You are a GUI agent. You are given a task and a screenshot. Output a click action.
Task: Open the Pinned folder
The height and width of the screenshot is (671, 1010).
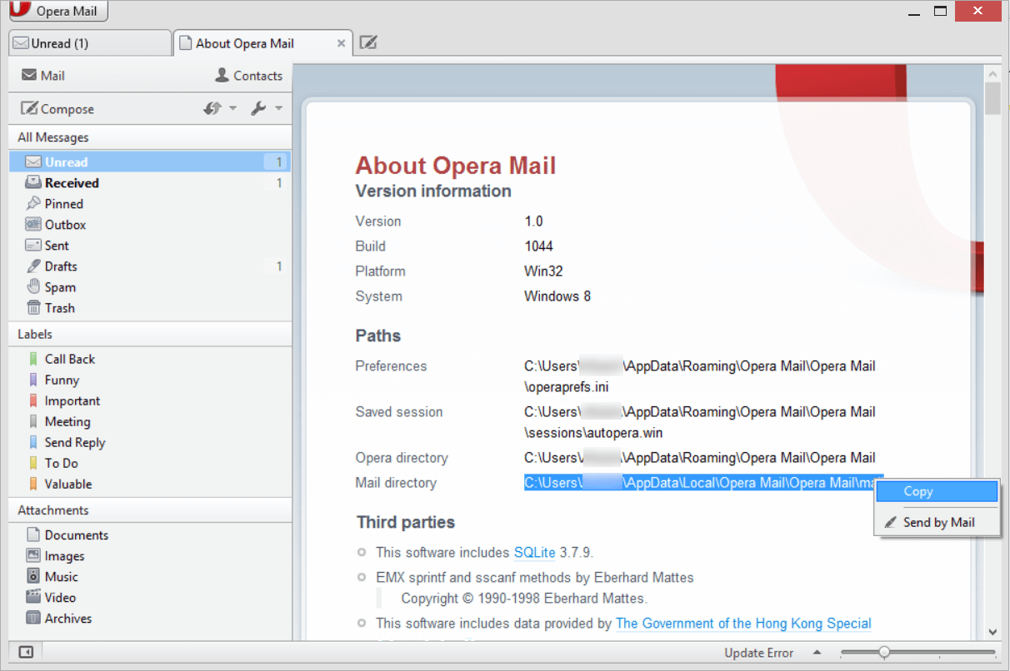point(150,203)
